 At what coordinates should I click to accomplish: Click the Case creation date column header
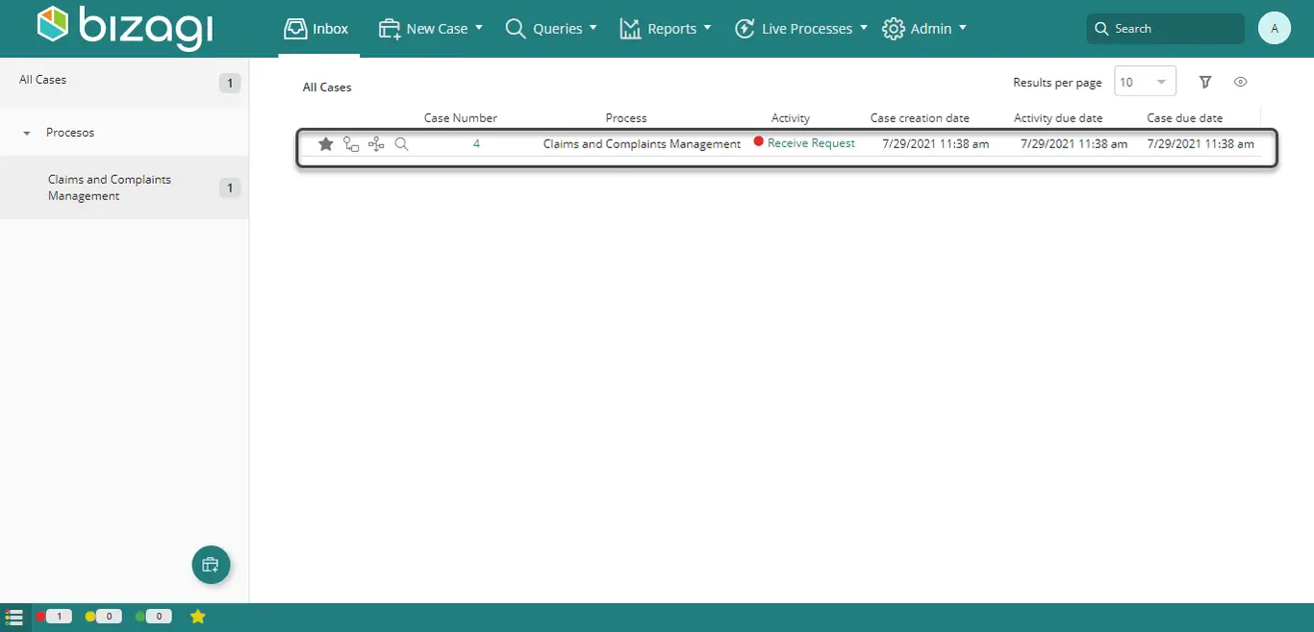pos(920,118)
